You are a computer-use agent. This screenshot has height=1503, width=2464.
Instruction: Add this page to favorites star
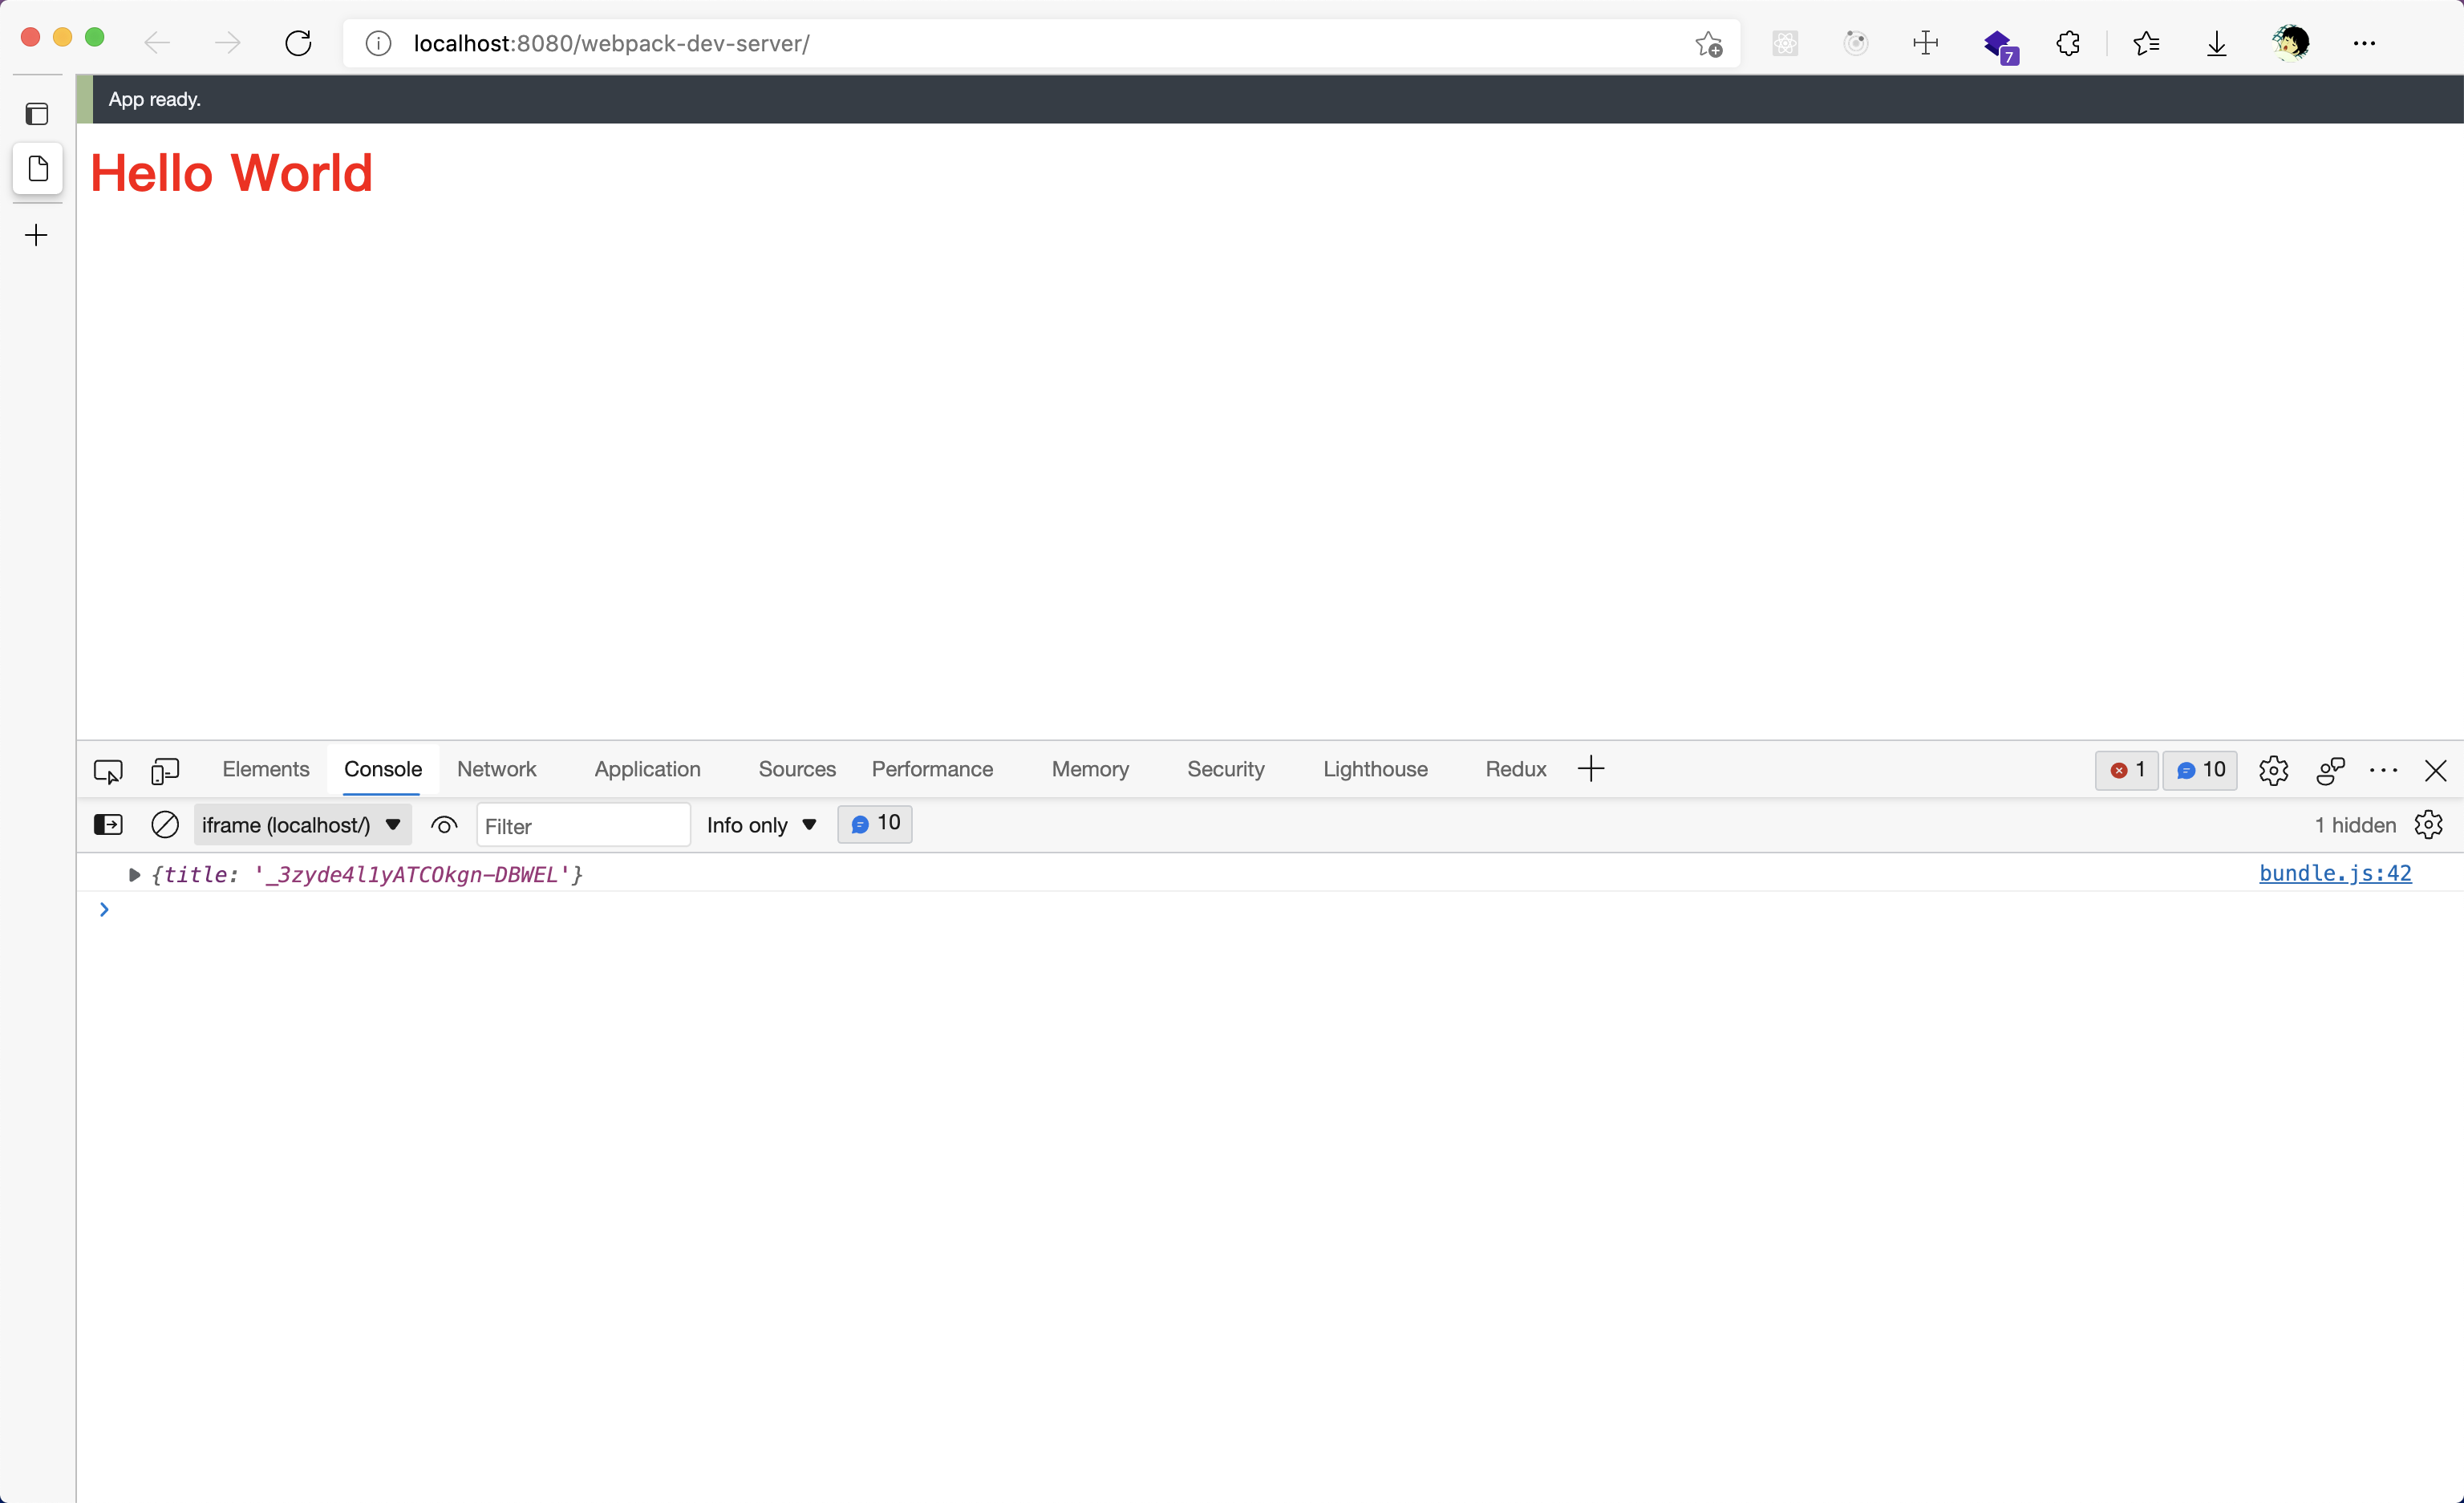(1709, 44)
